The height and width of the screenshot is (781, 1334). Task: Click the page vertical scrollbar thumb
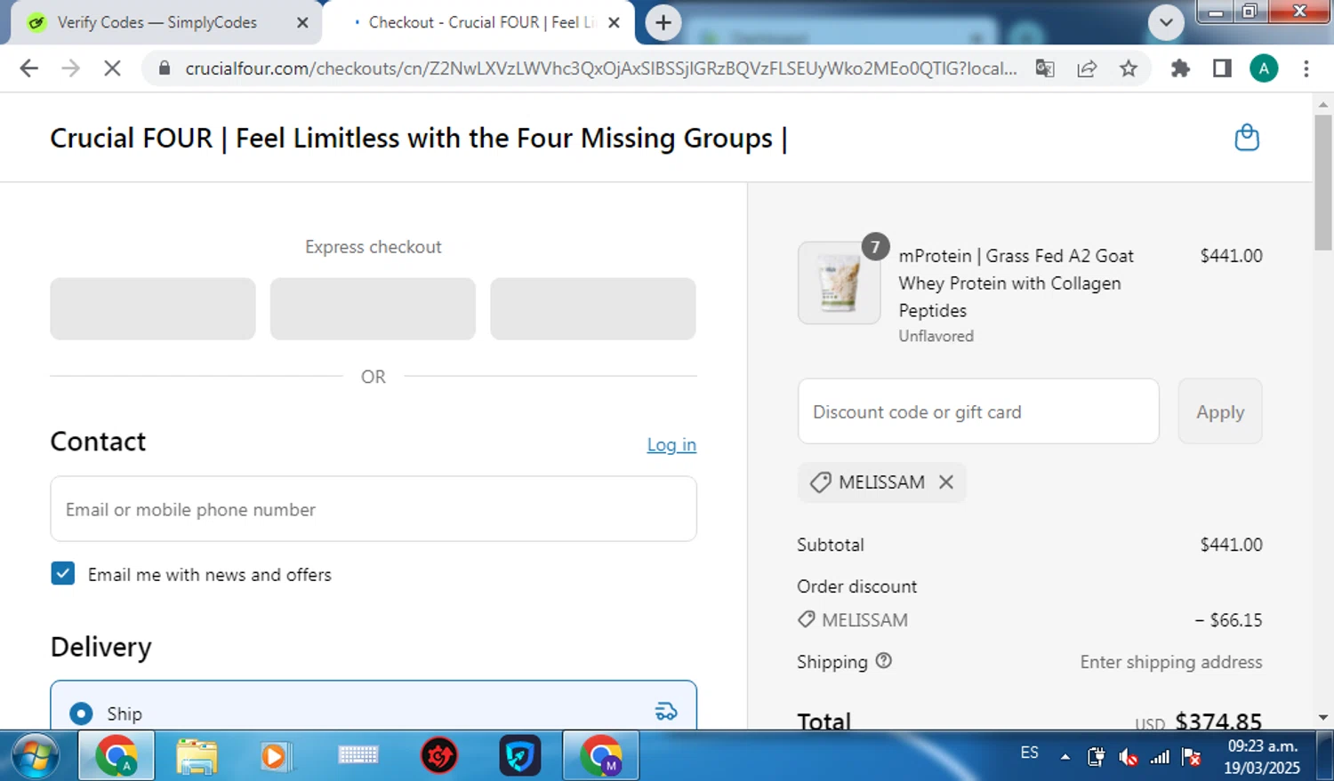click(x=1322, y=182)
